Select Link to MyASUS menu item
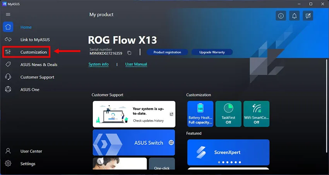The image size is (329, 175). (x=35, y=39)
